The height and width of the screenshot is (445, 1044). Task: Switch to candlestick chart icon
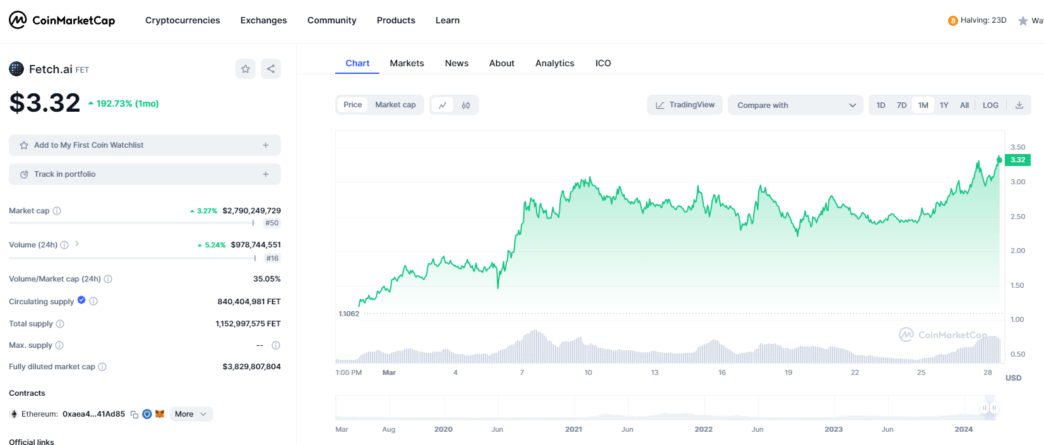point(466,105)
